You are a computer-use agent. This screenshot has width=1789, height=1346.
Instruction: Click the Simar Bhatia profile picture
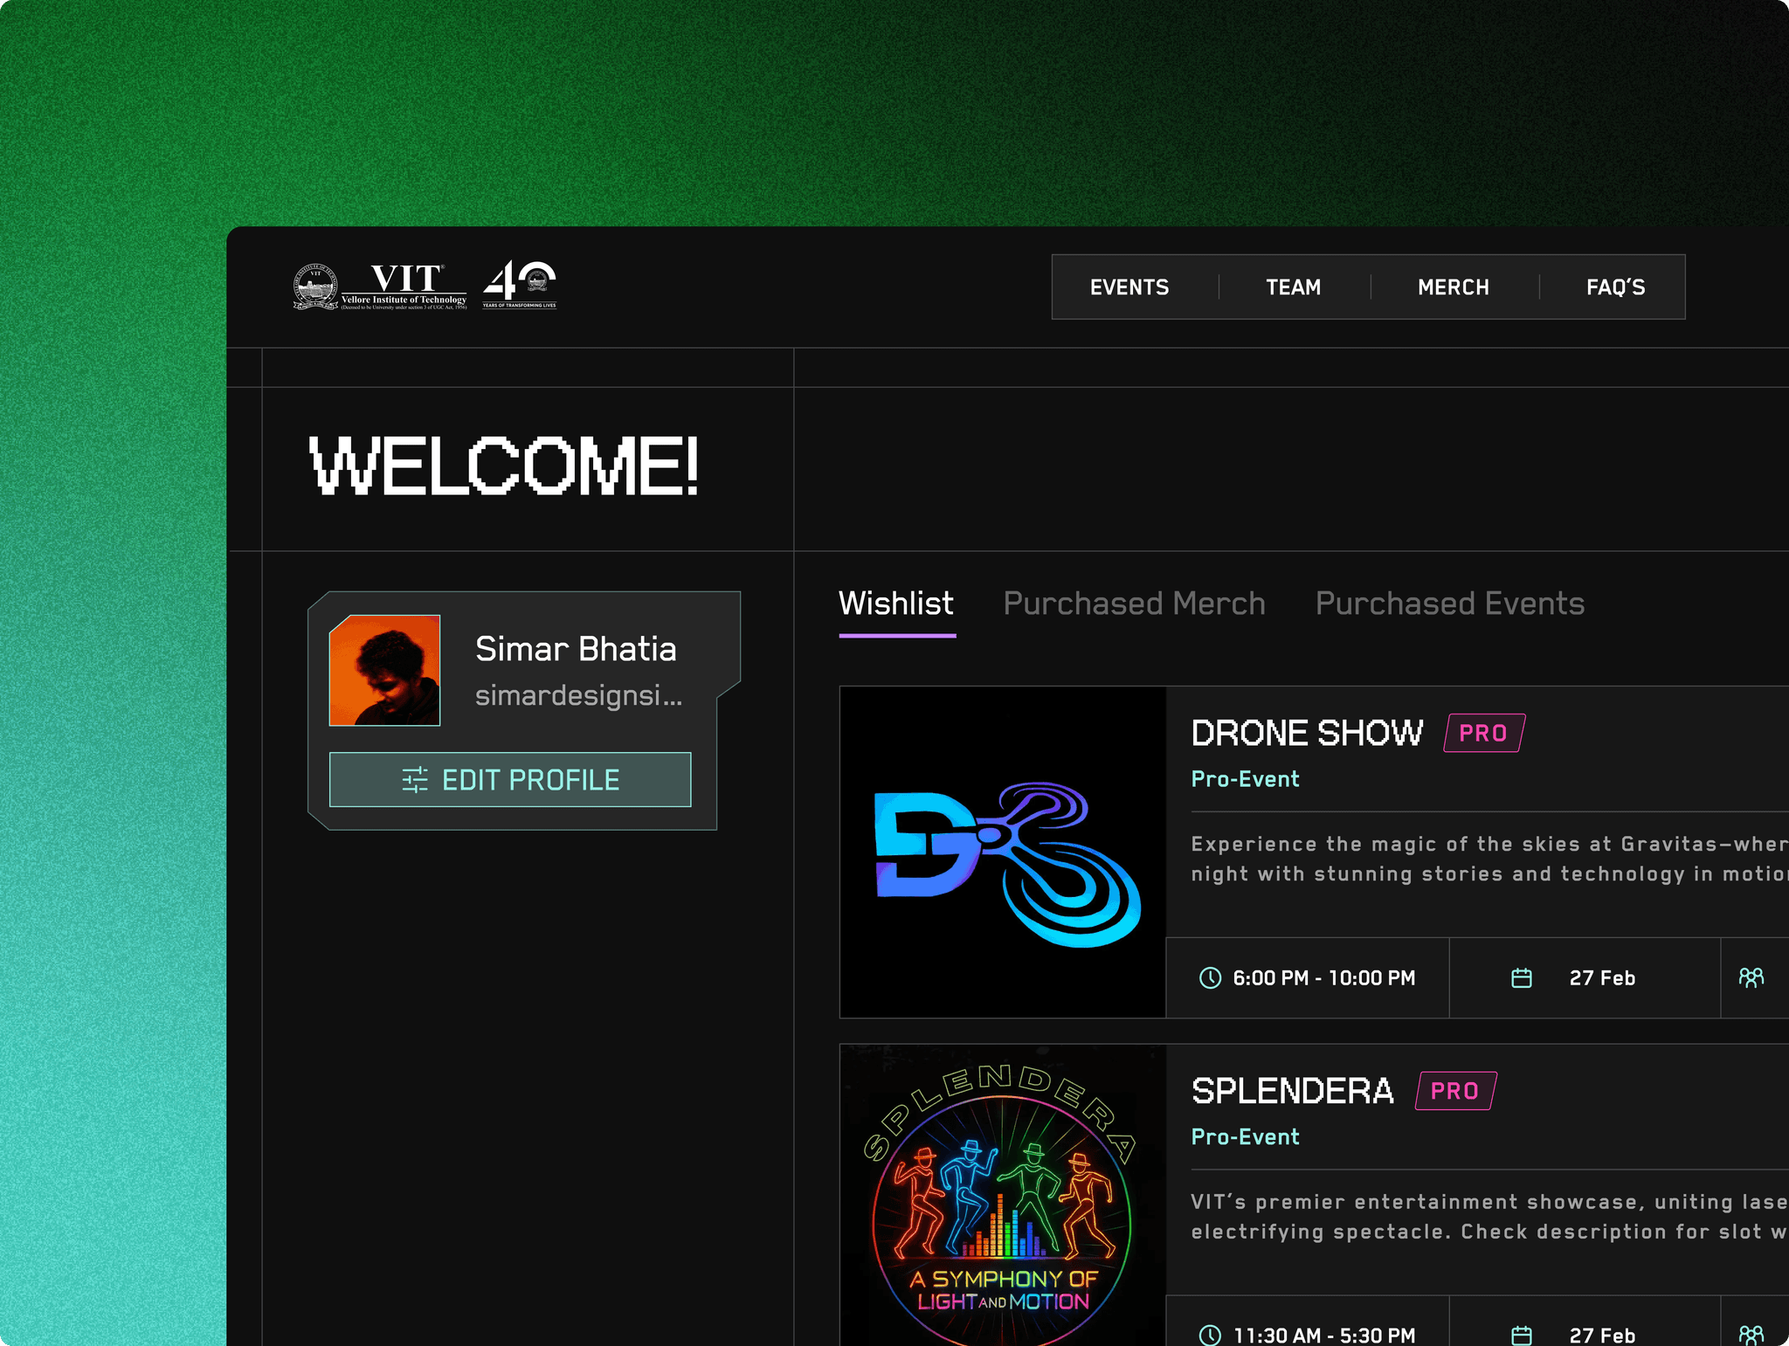pos(384,670)
